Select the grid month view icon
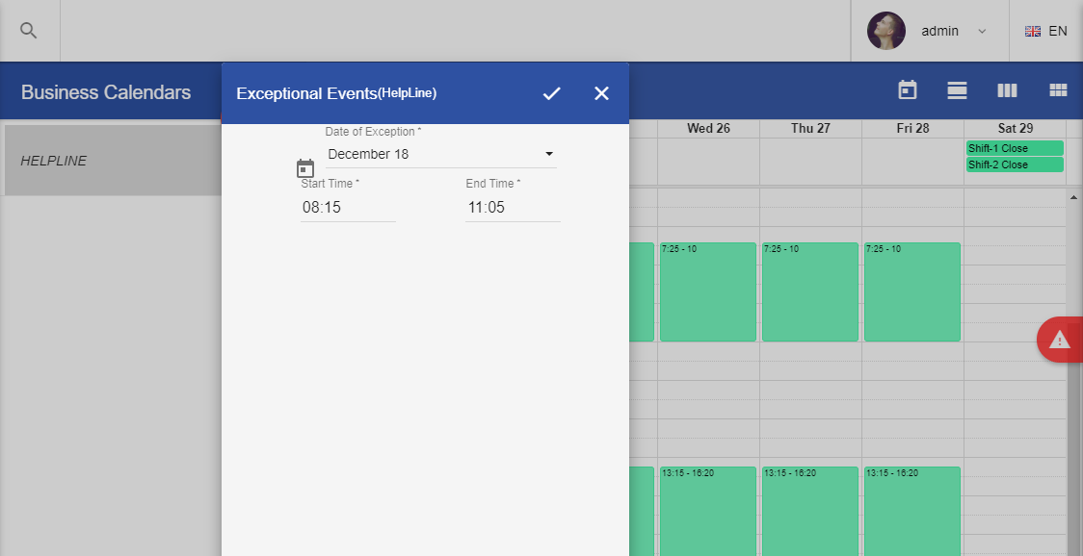 [x=1058, y=90]
